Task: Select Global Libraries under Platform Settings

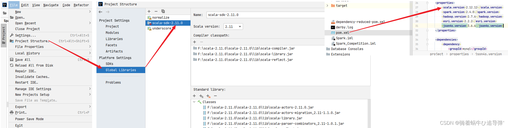Action: tap(121, 70)
